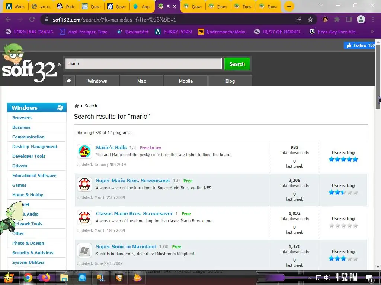Reload the page with the refresh icon
Viewport: 381px width, 285px height.
pos(32,19)
